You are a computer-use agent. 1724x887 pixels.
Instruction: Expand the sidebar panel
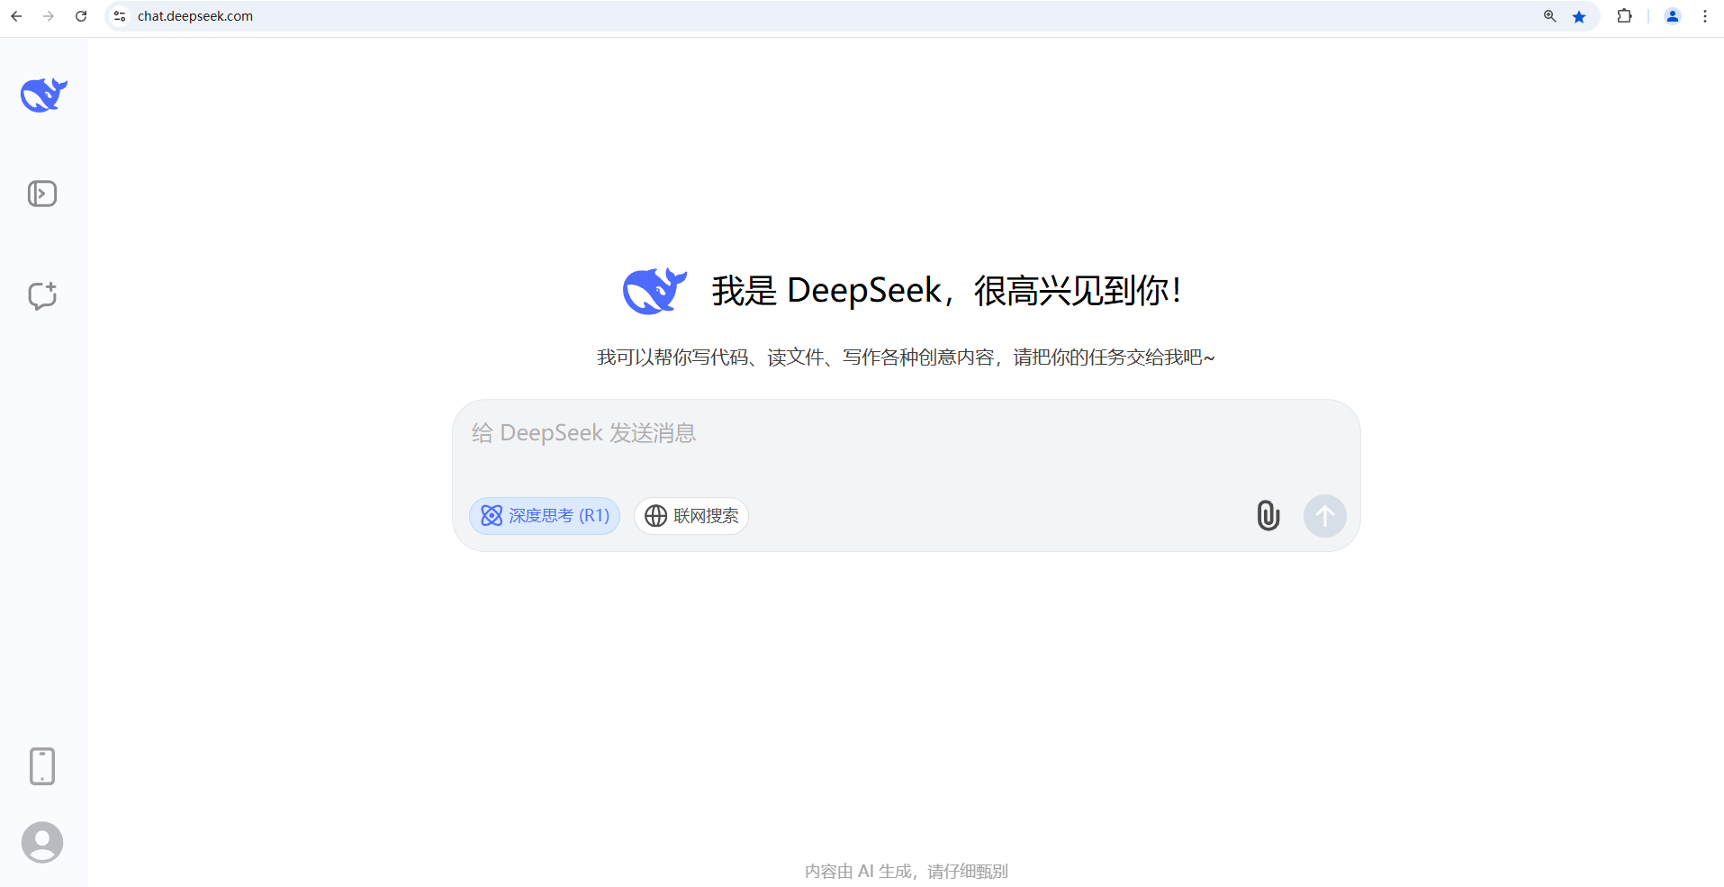(42, 194)
